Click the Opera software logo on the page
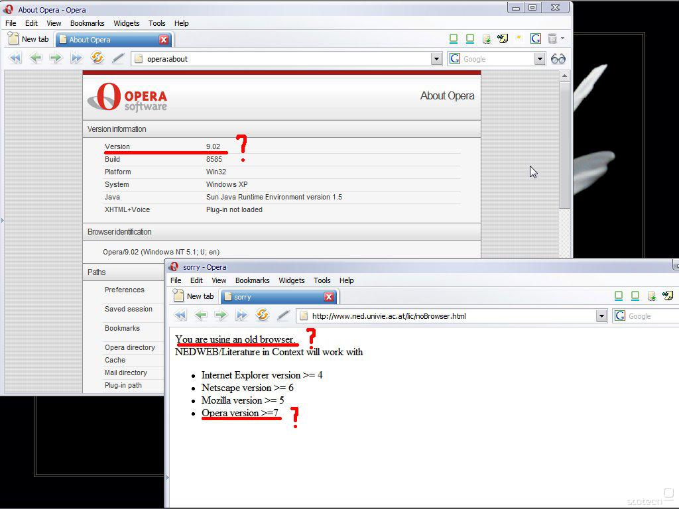 click(127, 97)
